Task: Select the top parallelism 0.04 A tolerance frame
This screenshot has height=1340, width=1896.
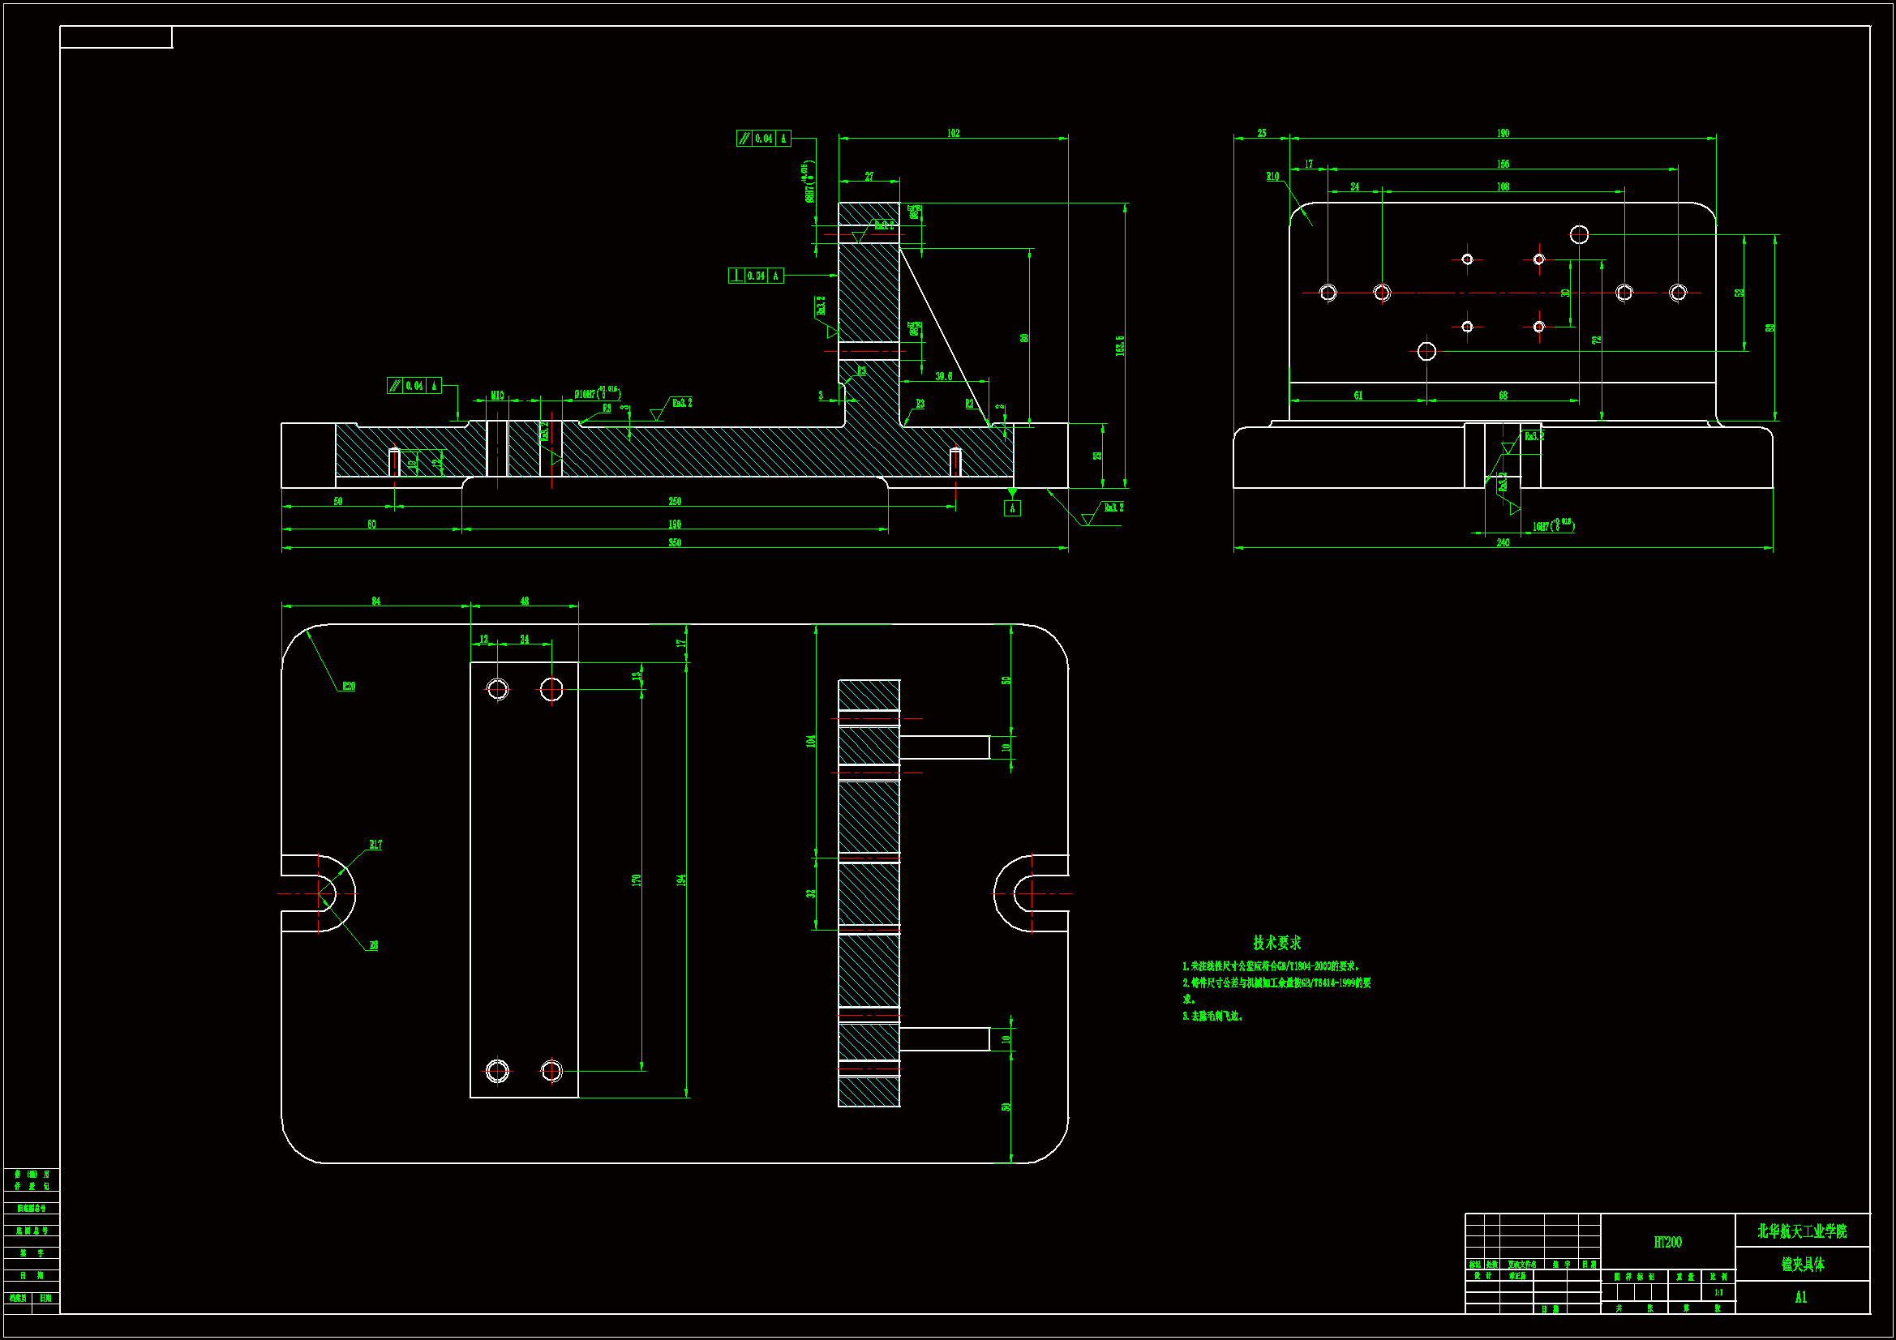Action: pos(763,139)
